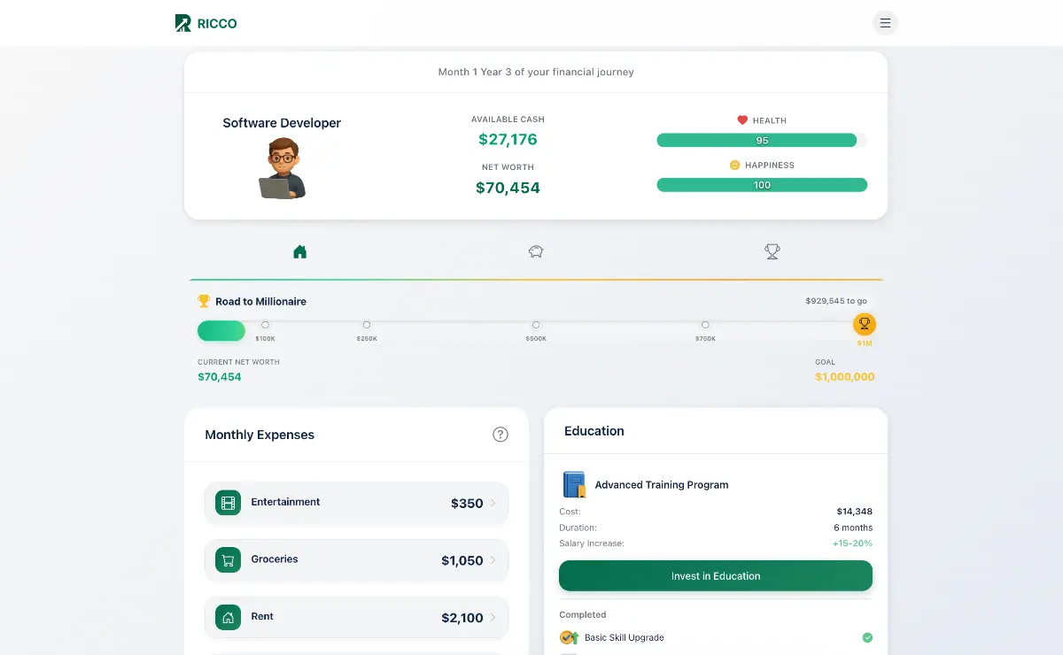Expand the Groceries expense details
Viewport: 1063px width, 655px height.
495,559
